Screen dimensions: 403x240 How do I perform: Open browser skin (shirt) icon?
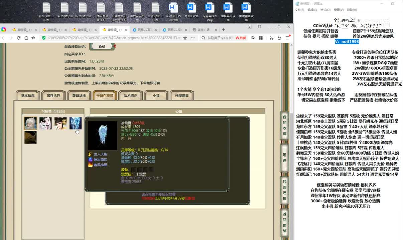point(260,27)
